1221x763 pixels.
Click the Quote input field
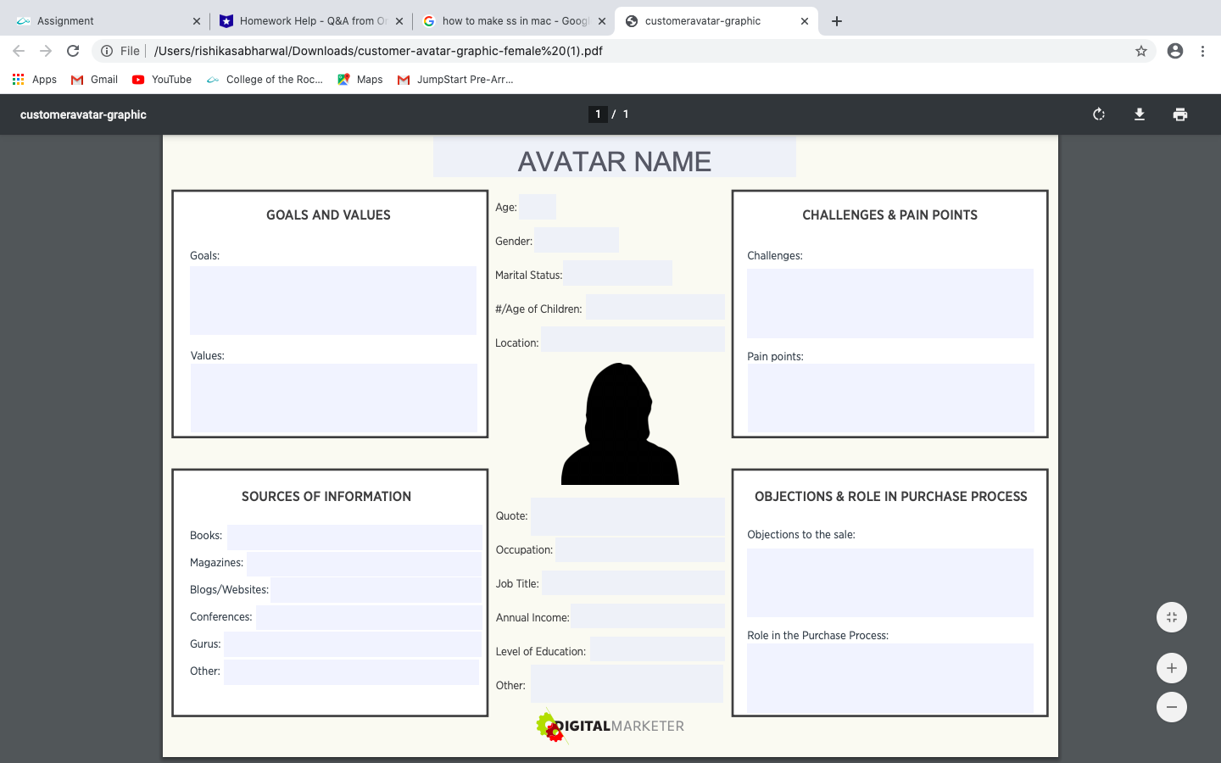tap(628, 516)
